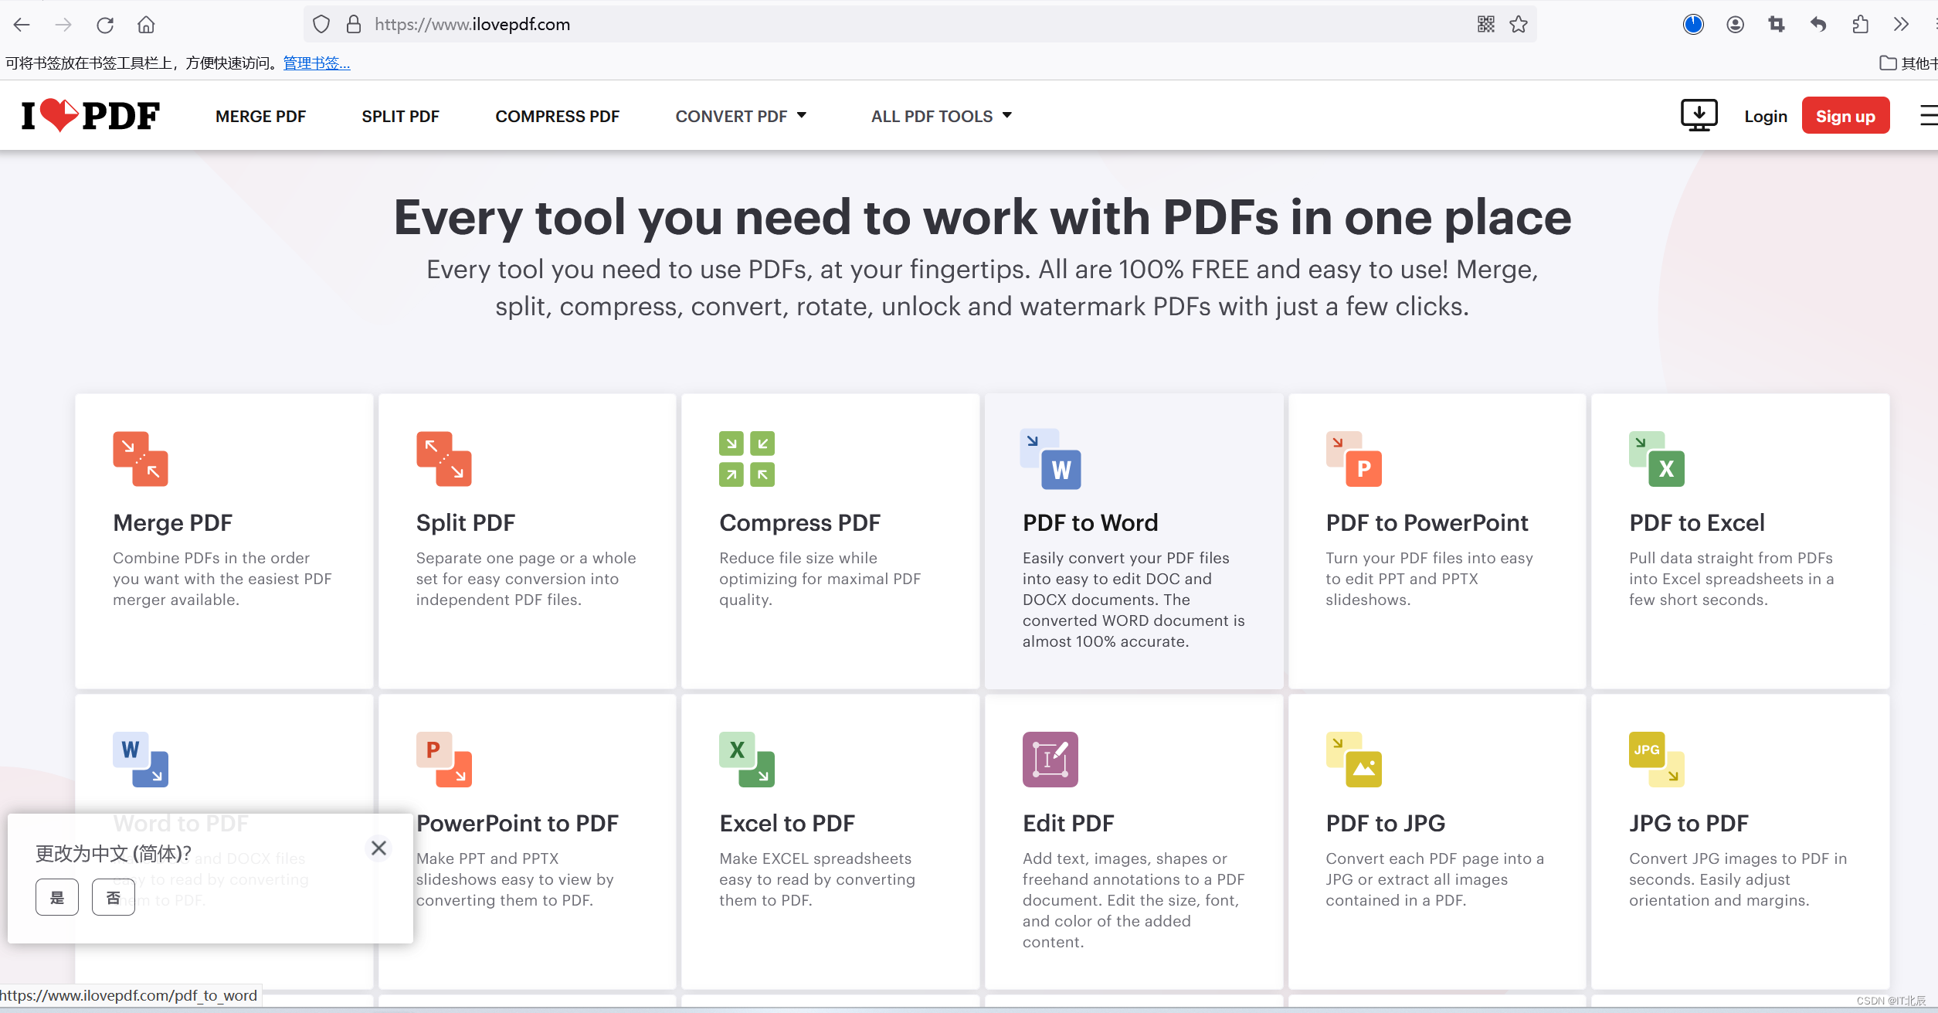Click the Compress PDF green arrows icon
The image size is (1938, 1013).
746,458
